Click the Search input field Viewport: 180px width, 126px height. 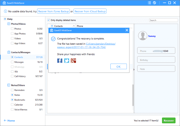tap(161, 20)
